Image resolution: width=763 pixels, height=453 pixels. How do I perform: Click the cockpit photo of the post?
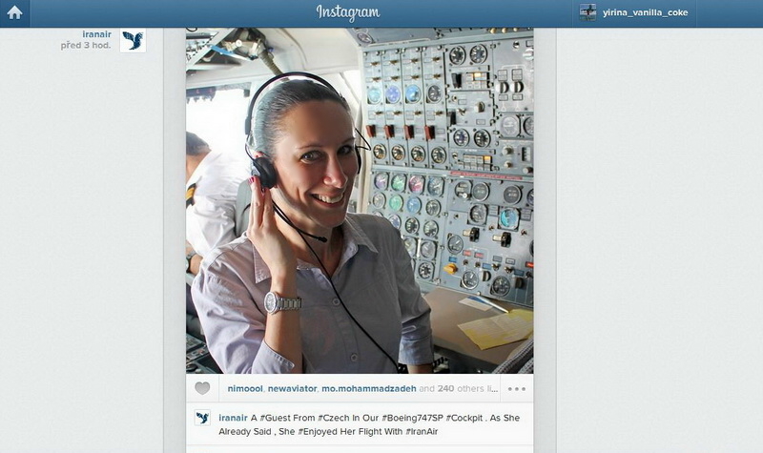[x=360, y=200]
